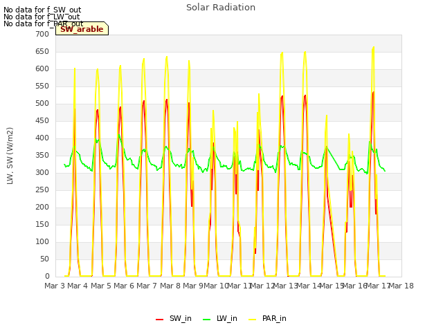Toggle the PAR_in legend label
This screenshot has width=443, height=332.
(274, 318)
